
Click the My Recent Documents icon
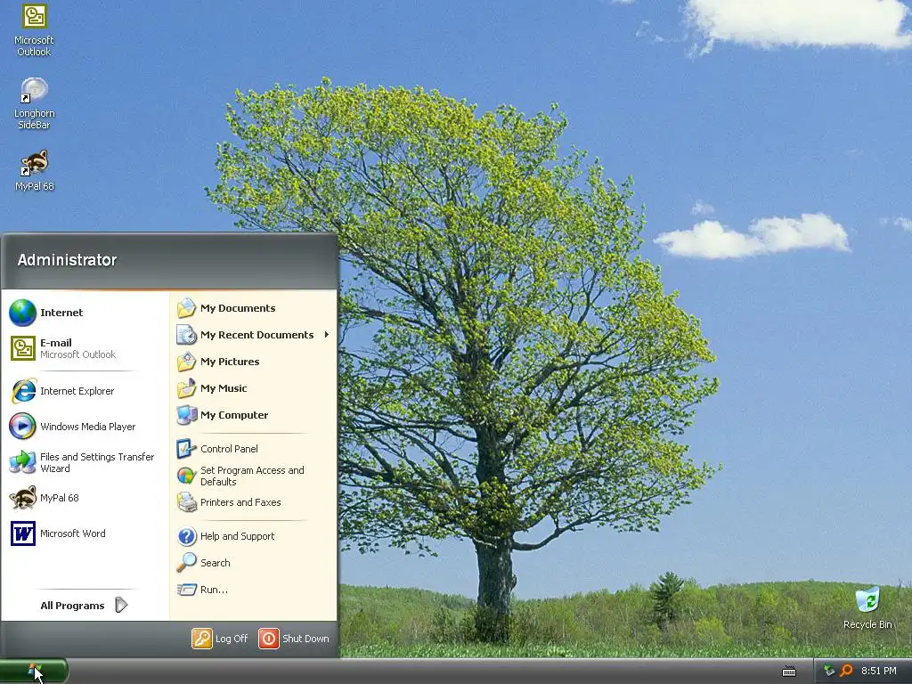pyautogui.click(x=186, y=335)
